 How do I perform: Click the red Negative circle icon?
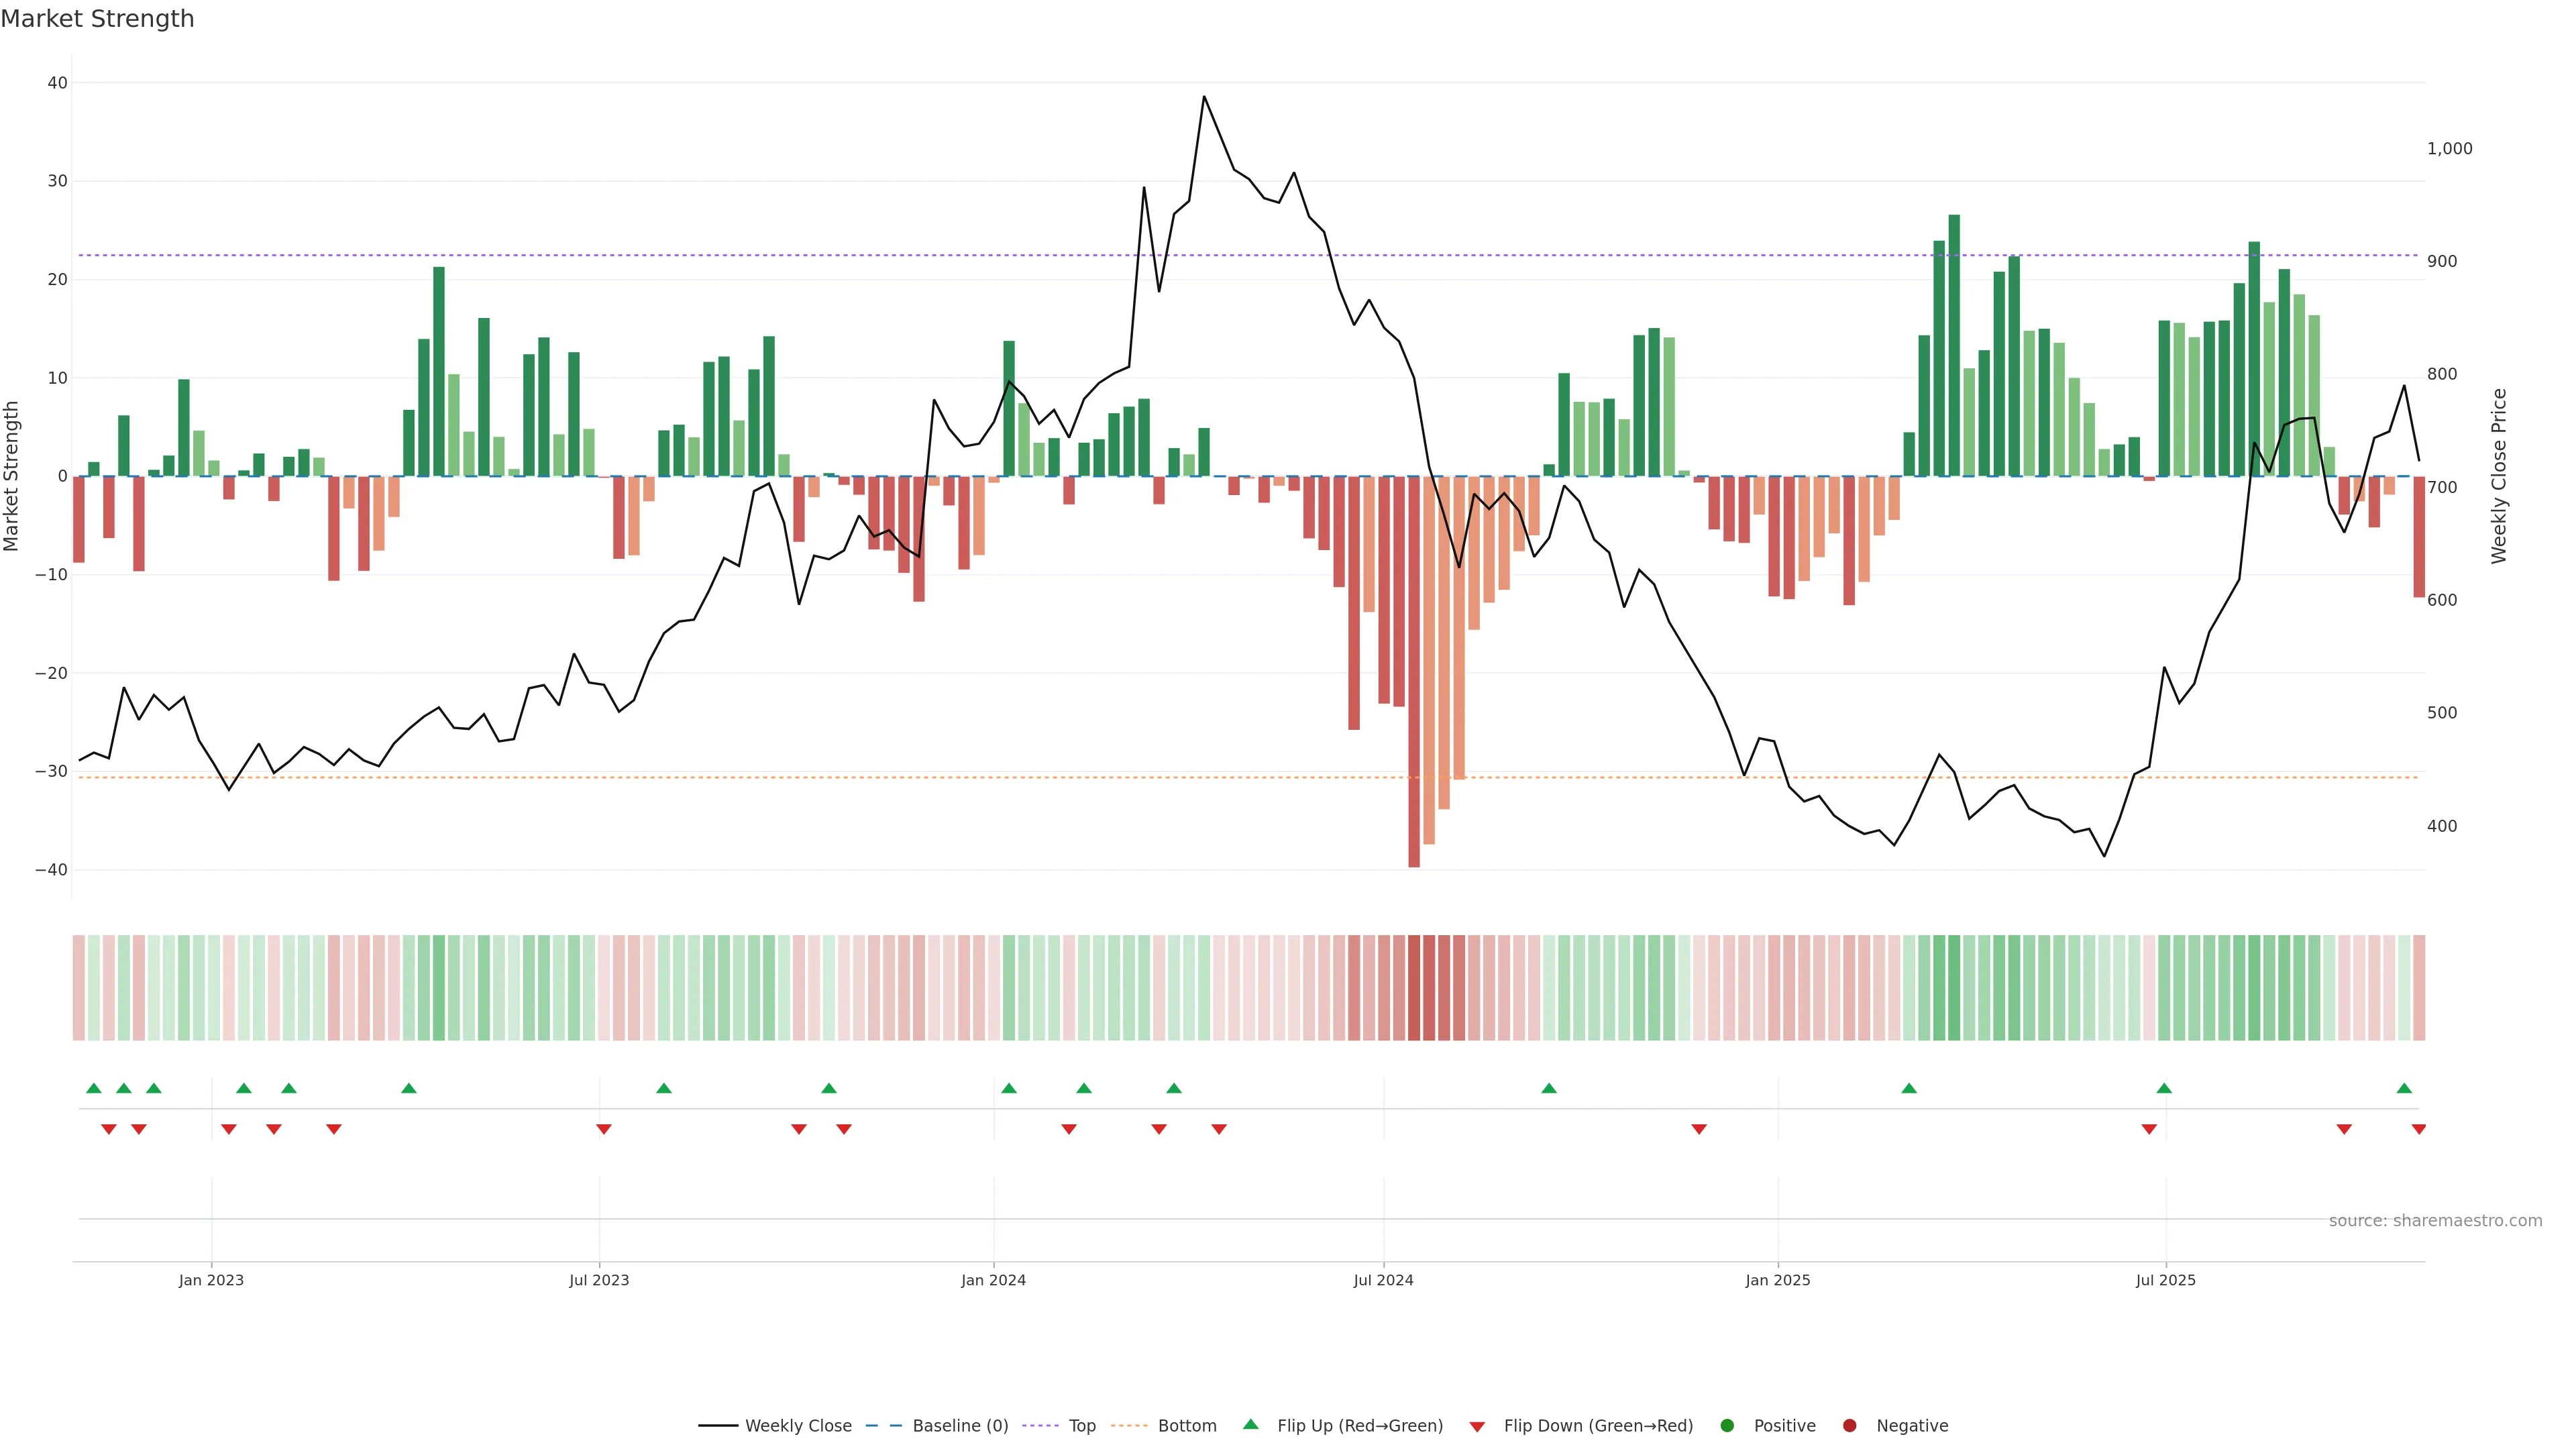pyautogui.click(x=1849, y=1426)
